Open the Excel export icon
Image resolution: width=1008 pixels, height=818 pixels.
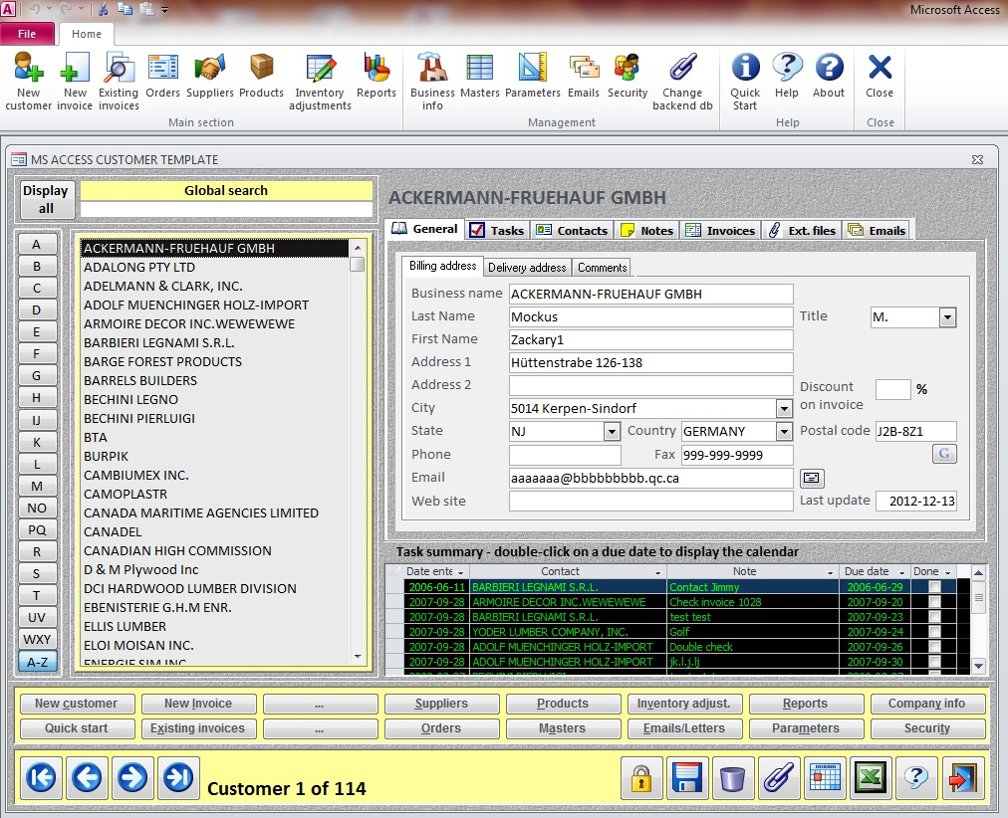point(869,777)
